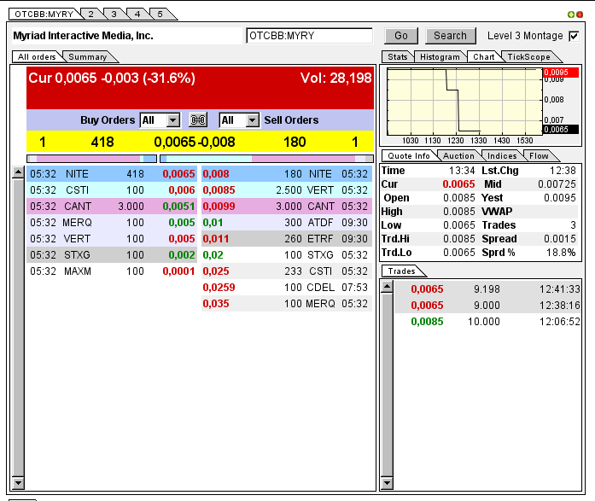Click the order book scroll down arrow
Image resolution: width=595 pixels, height=501 pixels.
point(18,482)
